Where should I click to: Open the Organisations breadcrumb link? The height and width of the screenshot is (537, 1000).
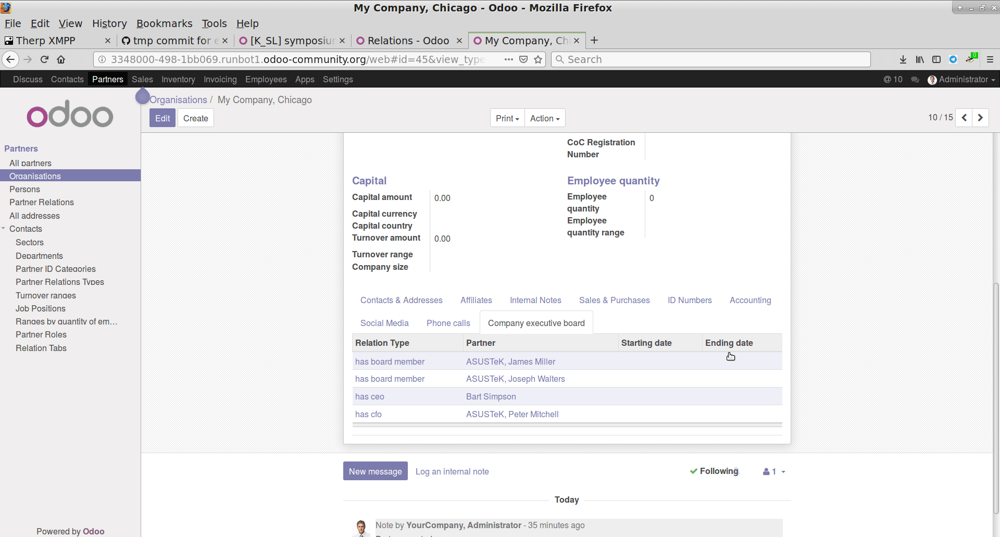click(178, 99)
